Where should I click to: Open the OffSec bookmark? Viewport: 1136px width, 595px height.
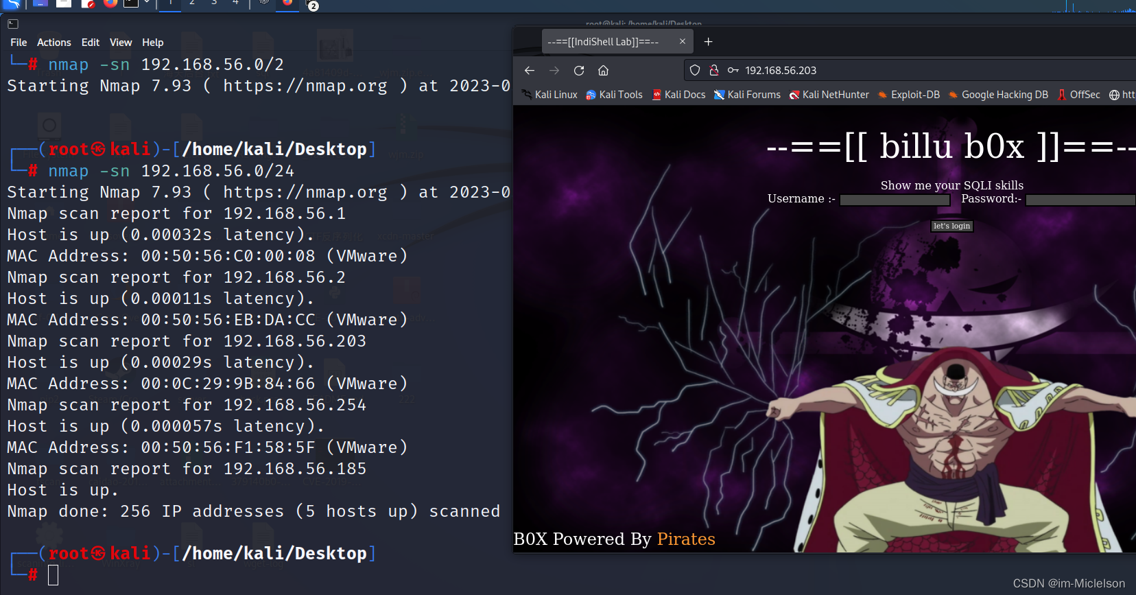click(1078, 95)
